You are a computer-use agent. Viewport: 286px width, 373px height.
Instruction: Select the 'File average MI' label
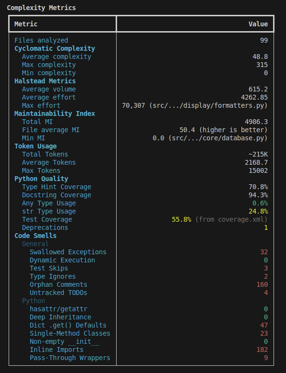pyautogui.click(x=51, y=130)
